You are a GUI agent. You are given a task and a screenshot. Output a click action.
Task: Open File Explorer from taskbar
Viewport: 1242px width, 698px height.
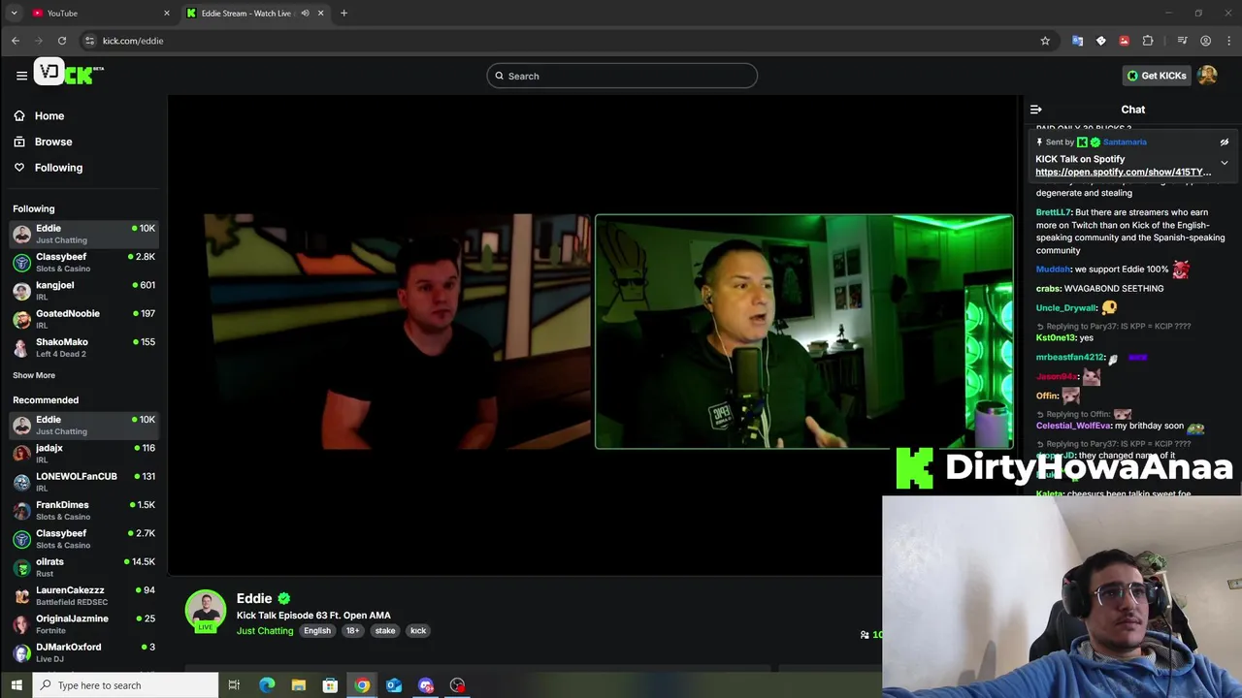pos(299,685)
